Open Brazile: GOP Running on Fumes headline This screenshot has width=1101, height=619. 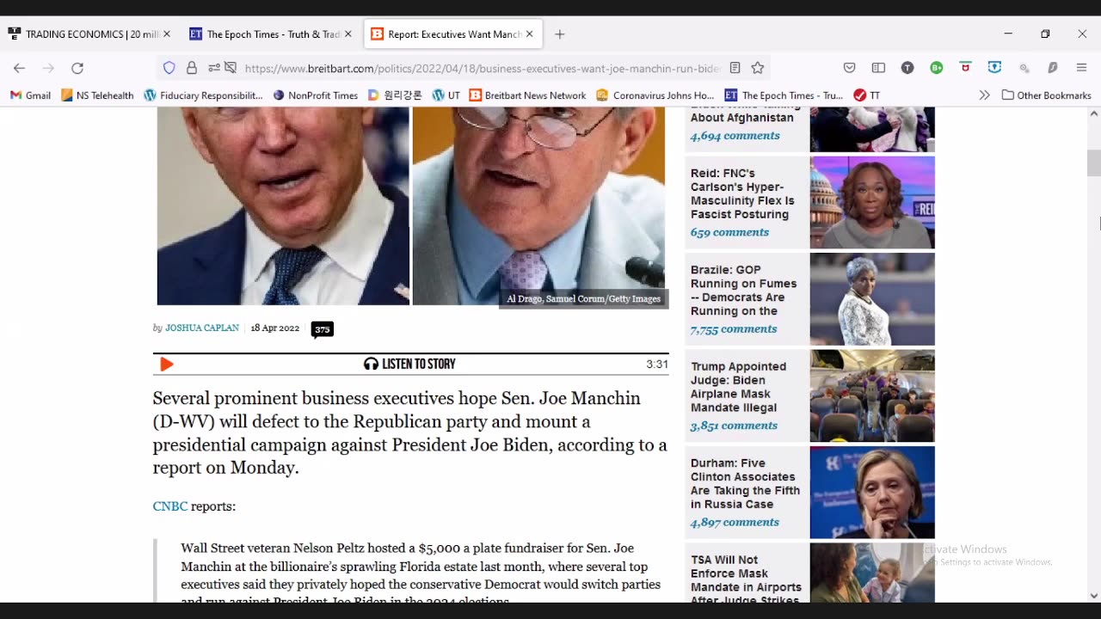tap(744, 291)
